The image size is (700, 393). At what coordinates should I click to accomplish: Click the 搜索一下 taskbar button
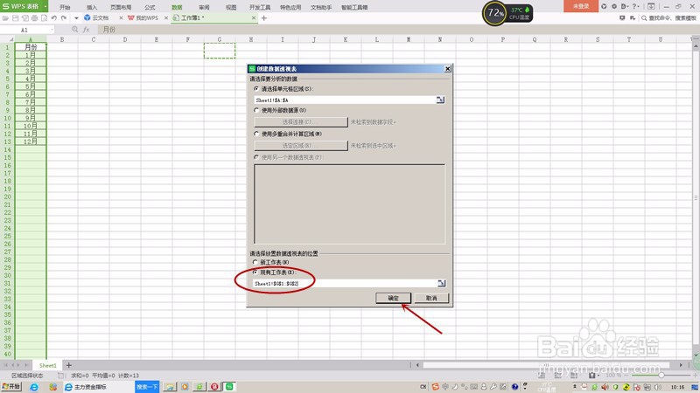tap(147, 387)
